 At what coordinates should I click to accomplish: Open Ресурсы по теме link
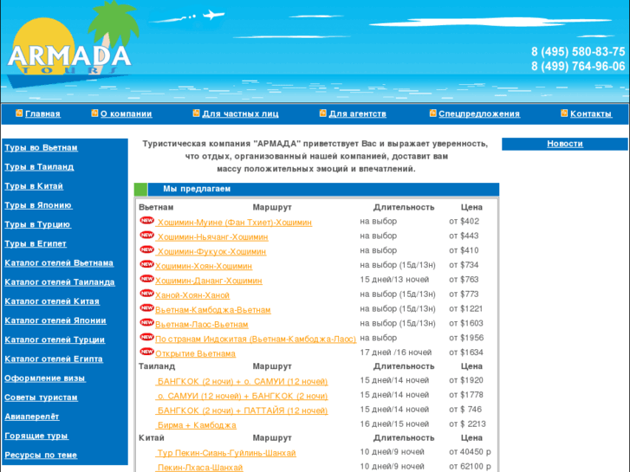pos(41,456)
